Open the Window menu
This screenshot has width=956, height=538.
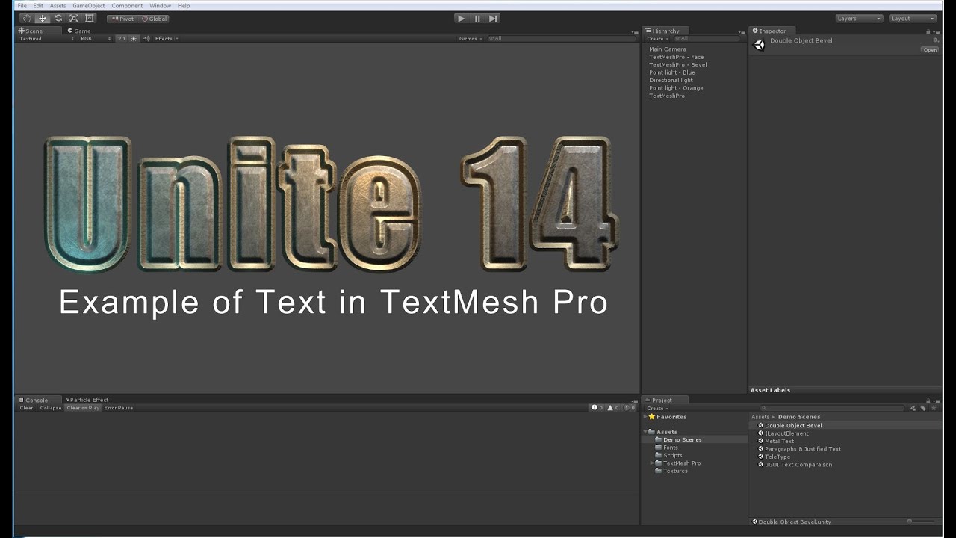point(160,5)
